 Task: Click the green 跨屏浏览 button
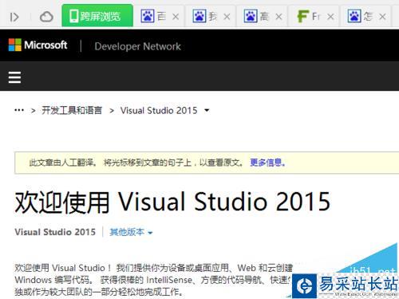(x=97, y=16)
